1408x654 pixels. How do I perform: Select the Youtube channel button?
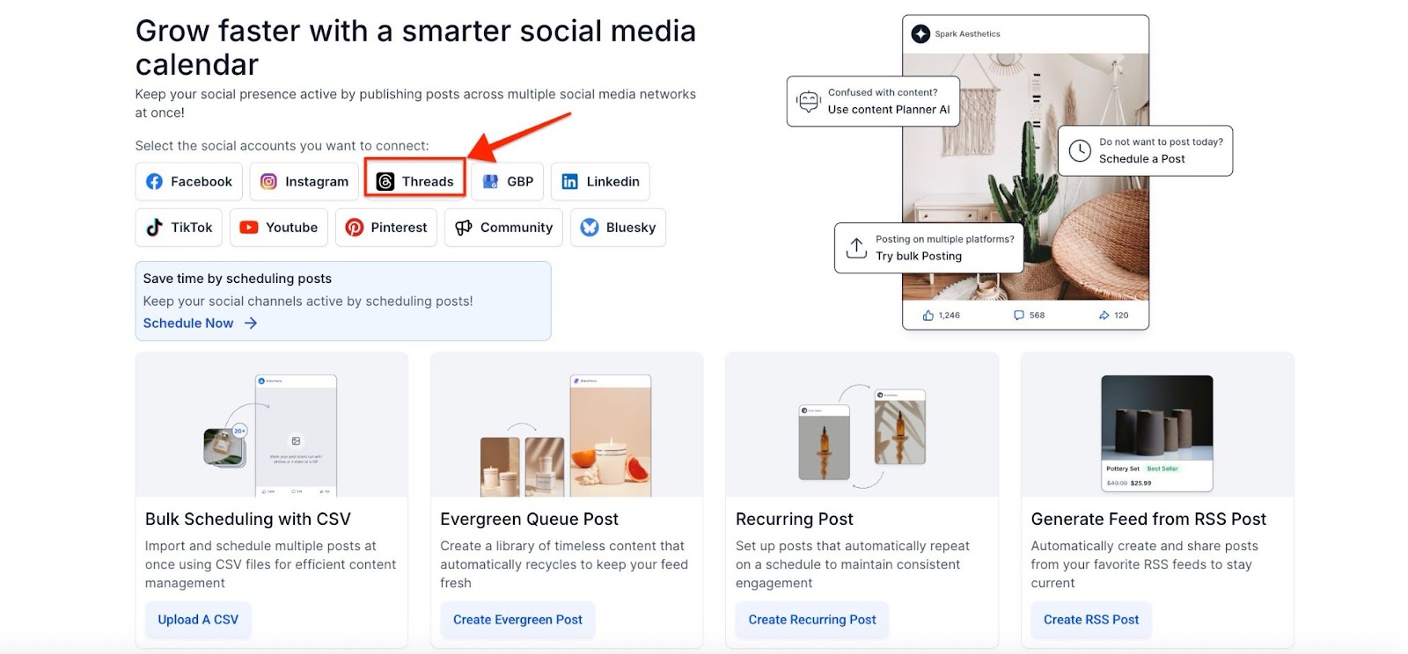pyautogui.click(x=279, y=227)
